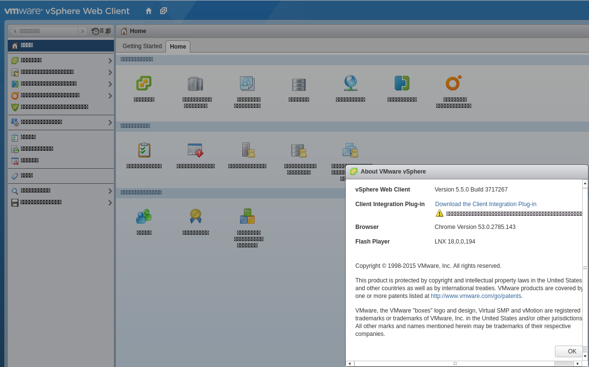Image resolution: width=589 pixels, height=367 pixels.
Task: Open the Networking globe icon
Action: coord(350,83)
